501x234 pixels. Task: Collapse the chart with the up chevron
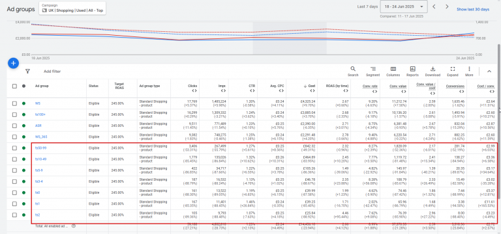[489, 71]
